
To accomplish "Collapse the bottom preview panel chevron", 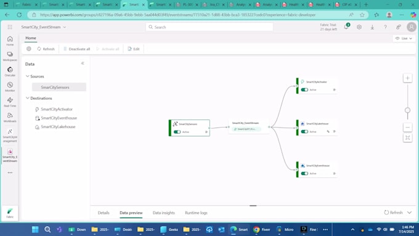I will (x=409, y=213).
